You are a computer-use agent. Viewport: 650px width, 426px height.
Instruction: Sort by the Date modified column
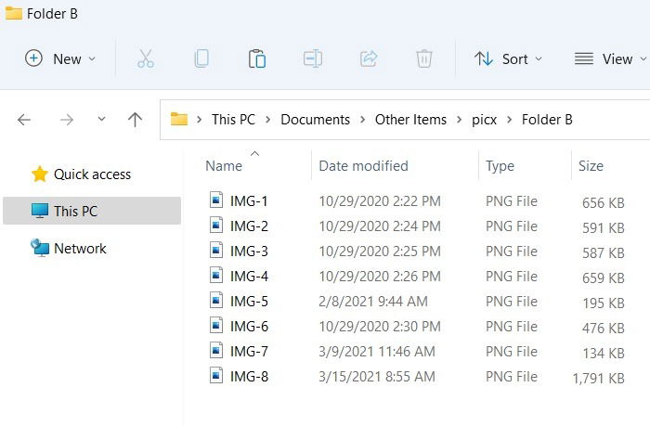(x=364, y=166)
